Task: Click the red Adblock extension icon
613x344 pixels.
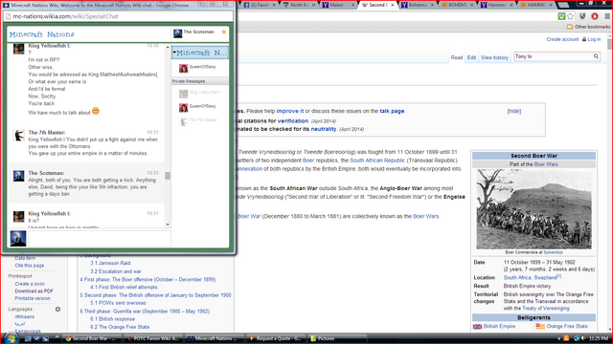Action: [x=595, y=16]
